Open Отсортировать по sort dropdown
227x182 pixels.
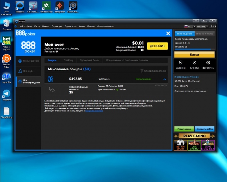153,71
